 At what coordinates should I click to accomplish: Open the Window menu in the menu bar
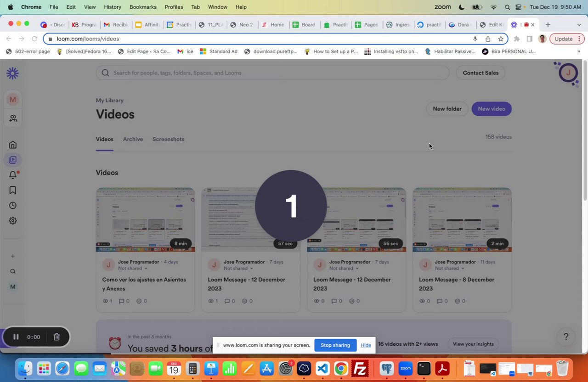(x=218, y=7)
